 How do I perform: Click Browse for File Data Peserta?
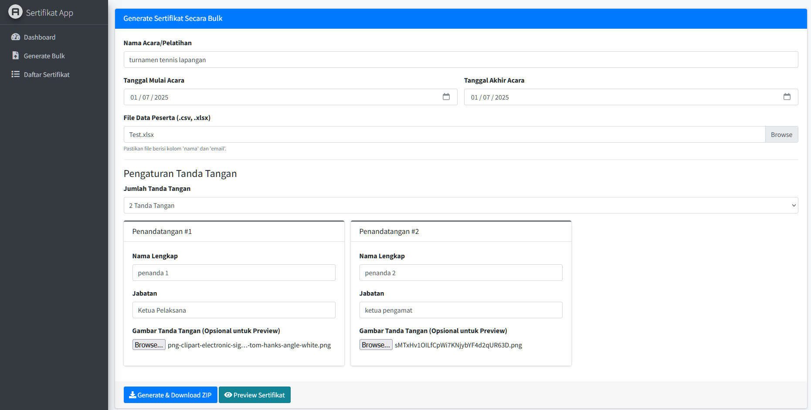pos(781,134)
